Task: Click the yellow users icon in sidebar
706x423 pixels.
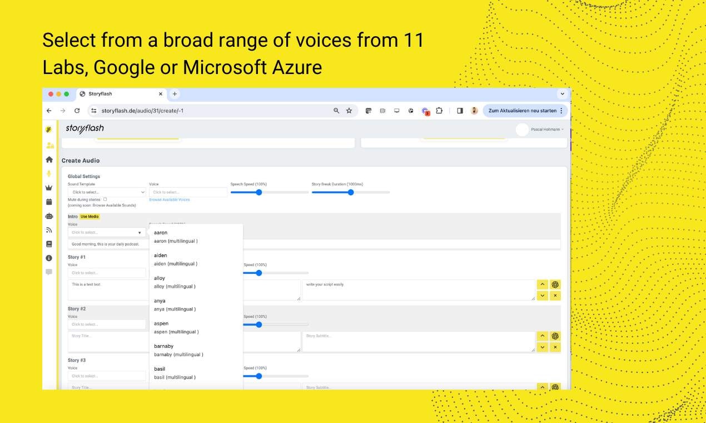Action: pos(50,145)
